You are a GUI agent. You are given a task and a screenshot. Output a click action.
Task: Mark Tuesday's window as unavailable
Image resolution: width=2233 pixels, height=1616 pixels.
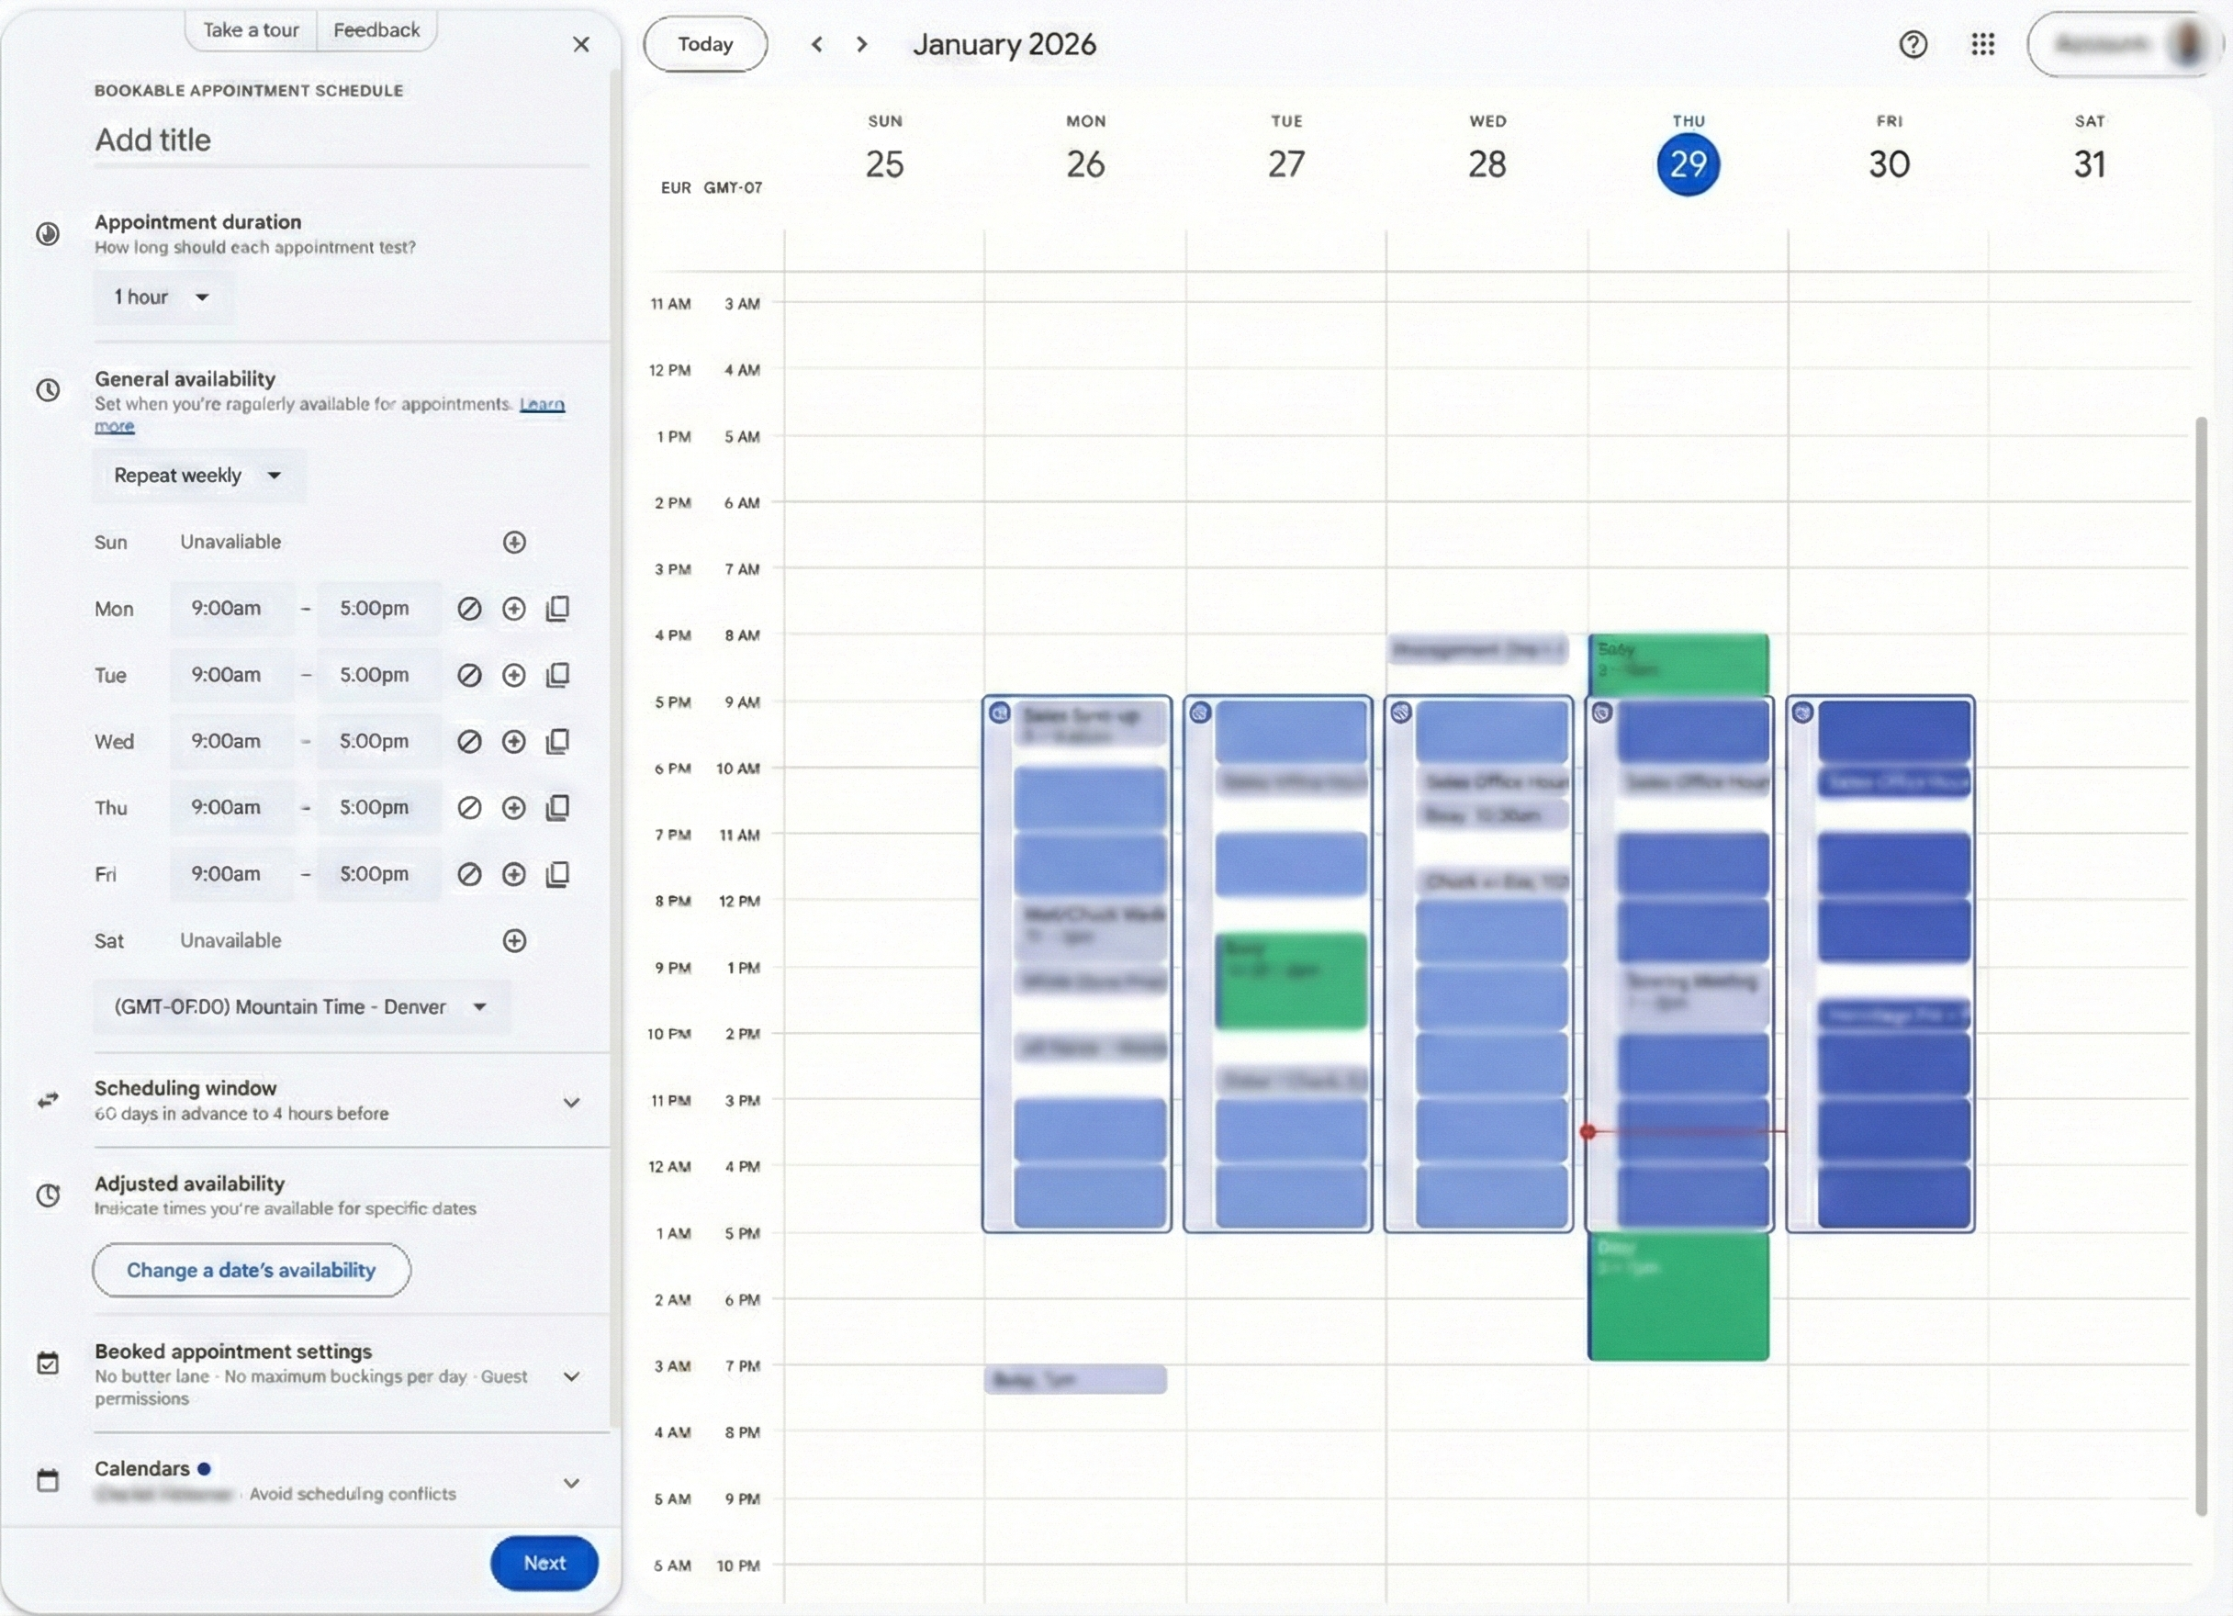pyautogui.click(x=469, y=675)
